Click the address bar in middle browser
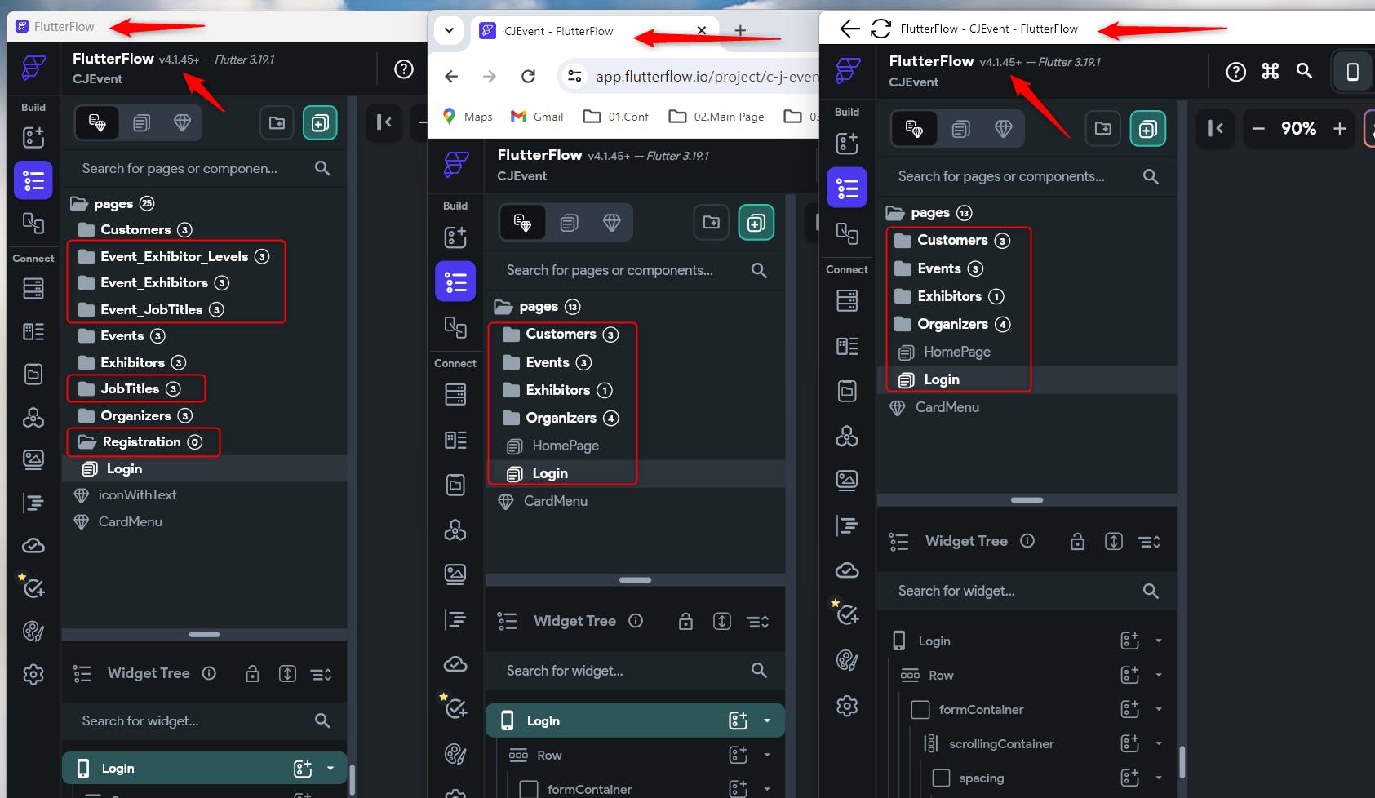This screenshot has height=798, width=1375. pos(690,76)
